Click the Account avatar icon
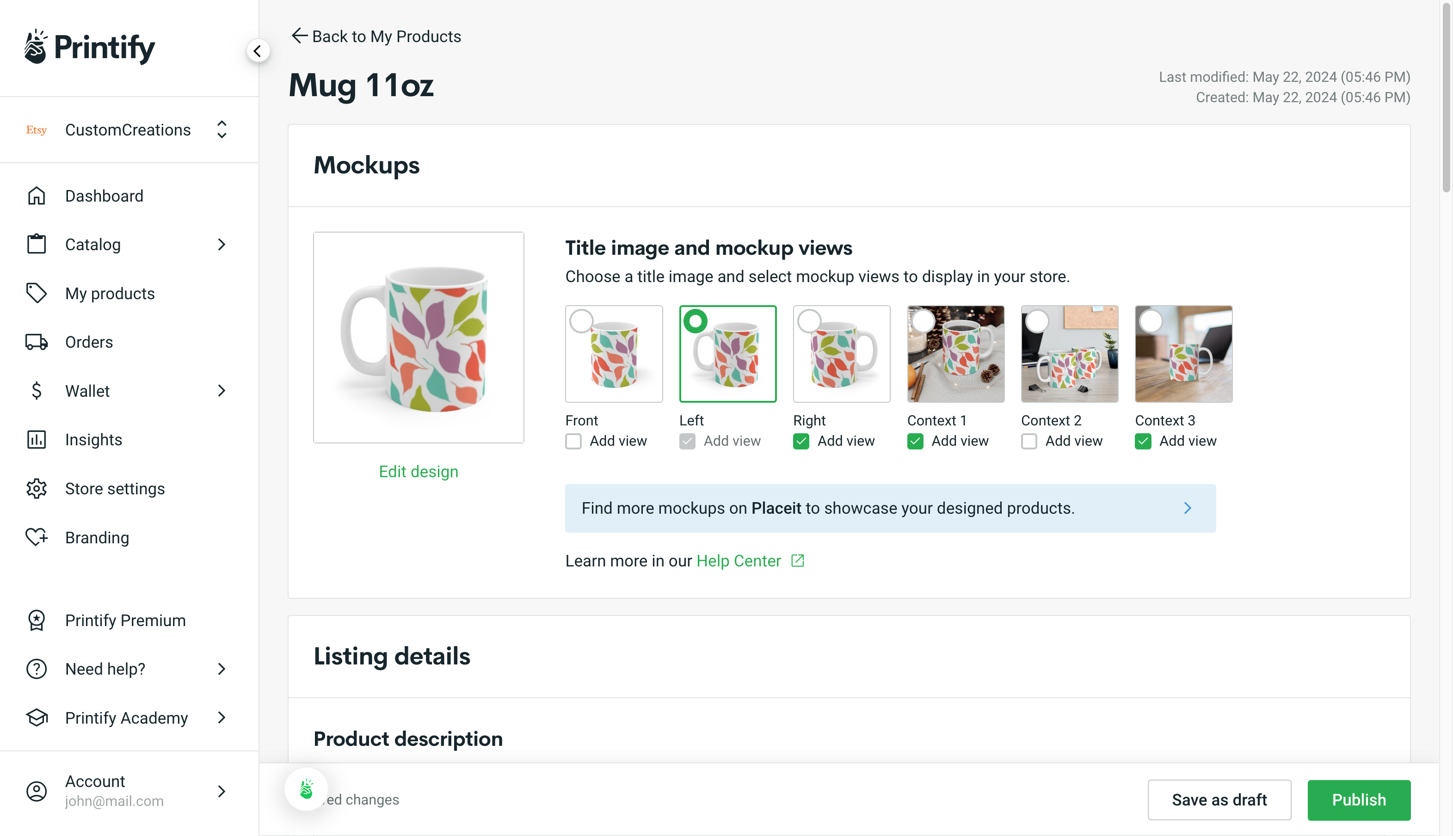The width and height of the screenshot is (1453, 836). [36, 791]
